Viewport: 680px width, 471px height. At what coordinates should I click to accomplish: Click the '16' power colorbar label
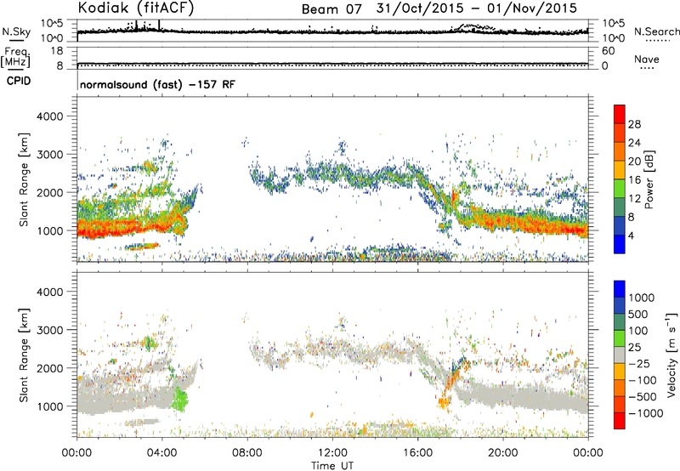point(634,180)
